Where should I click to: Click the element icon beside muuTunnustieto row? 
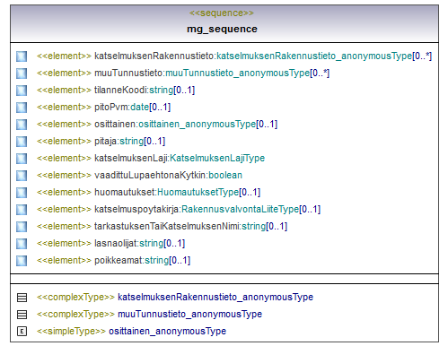pos(22,74)
